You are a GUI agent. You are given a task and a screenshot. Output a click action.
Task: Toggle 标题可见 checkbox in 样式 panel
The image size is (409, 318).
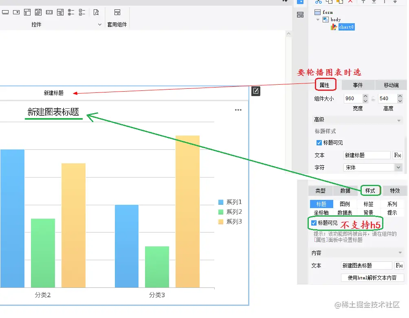click(314, 223)
